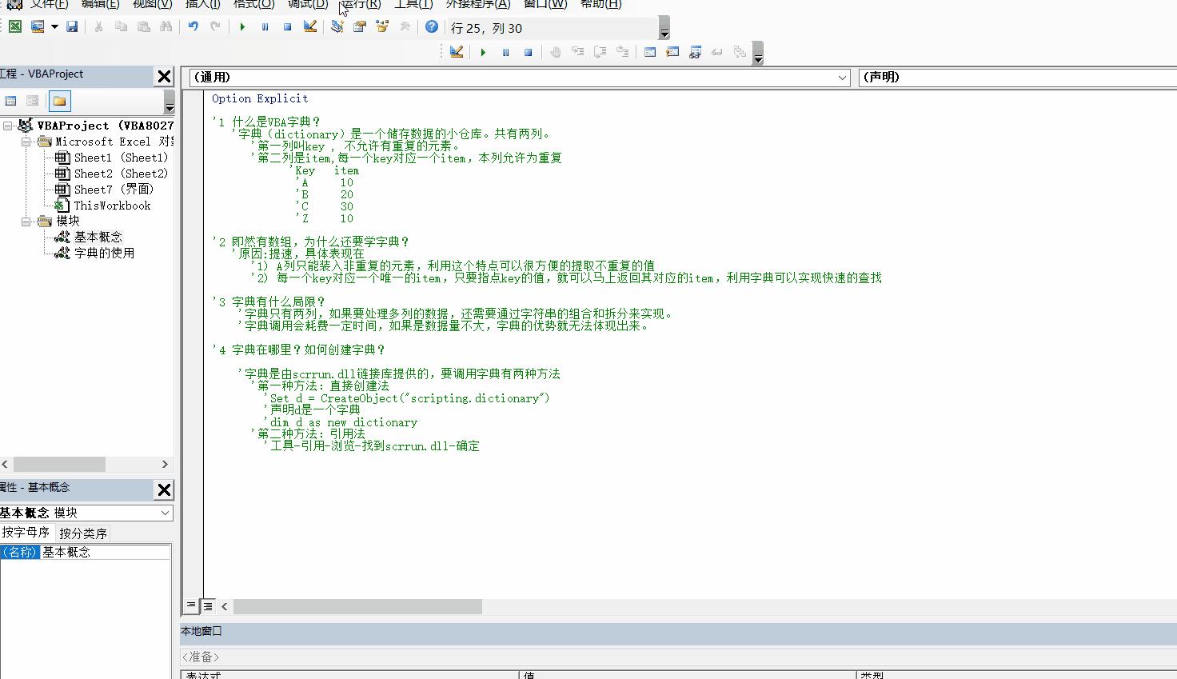This screenshot has height=679, width=1177.
Task: Click the Step Over debug icon
Action: click(x=600, y=52)
